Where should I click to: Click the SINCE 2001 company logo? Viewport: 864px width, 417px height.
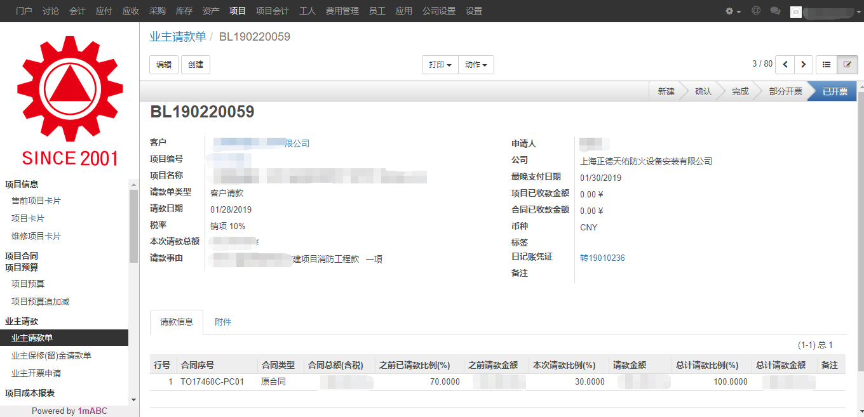coord(69,102)
